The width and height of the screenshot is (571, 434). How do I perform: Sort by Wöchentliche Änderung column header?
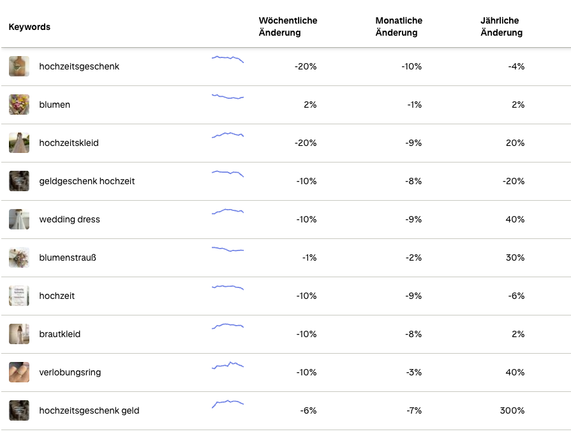[x=288, y=27]
